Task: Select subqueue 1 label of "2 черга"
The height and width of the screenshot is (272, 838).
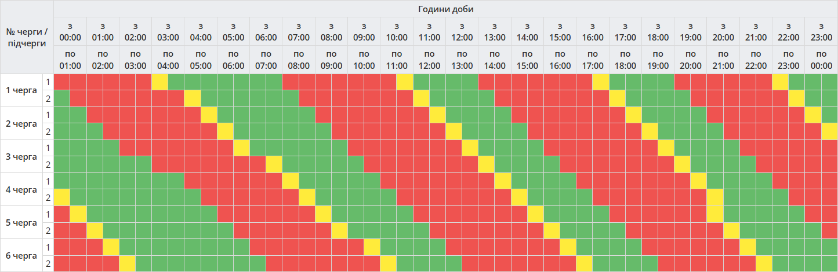Action: point(48,115)
